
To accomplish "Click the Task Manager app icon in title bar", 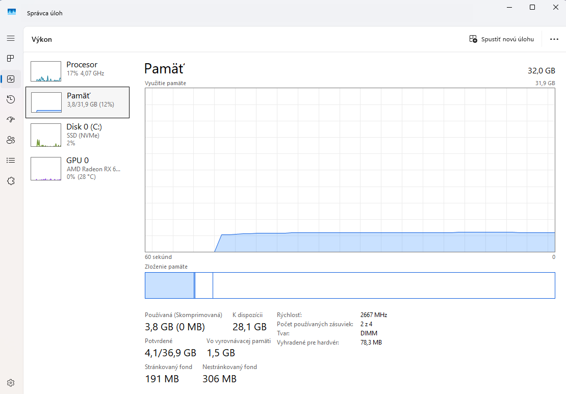I will click(x=12, y=13).
